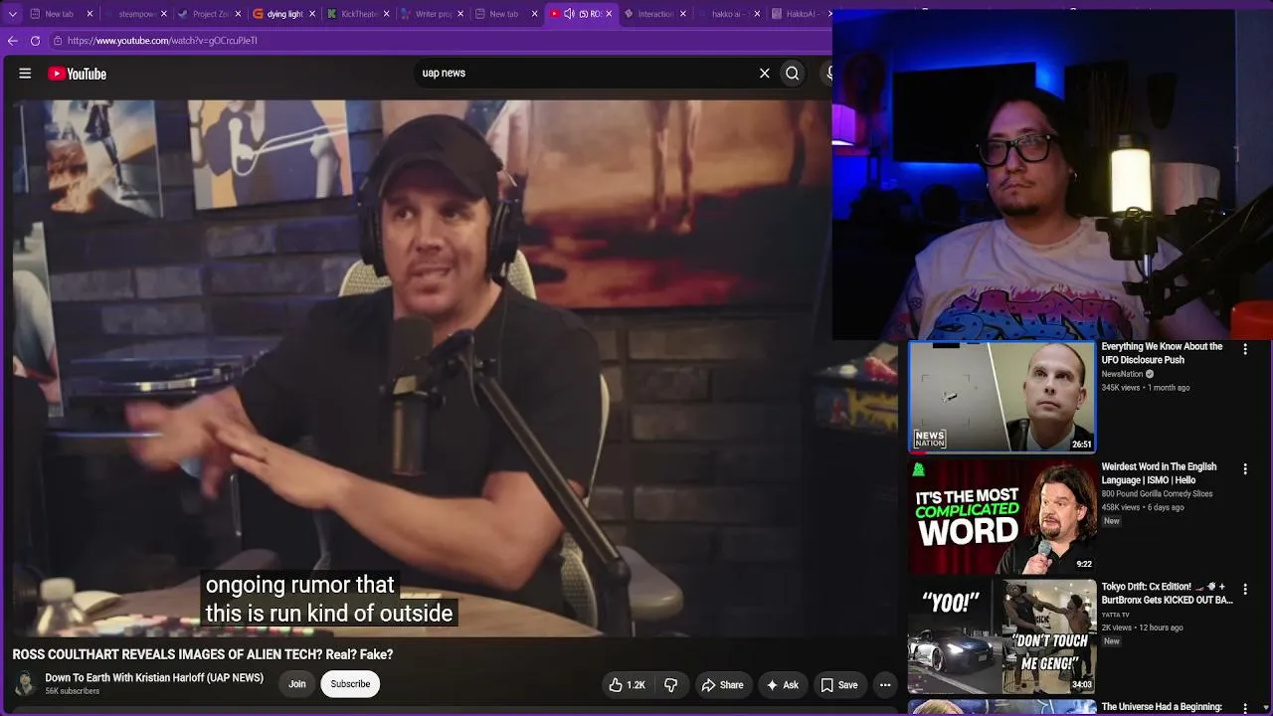Switch to the Interaction tab
The width and height of the screenshot is (1273, 716).
click(x=655, y=14)
